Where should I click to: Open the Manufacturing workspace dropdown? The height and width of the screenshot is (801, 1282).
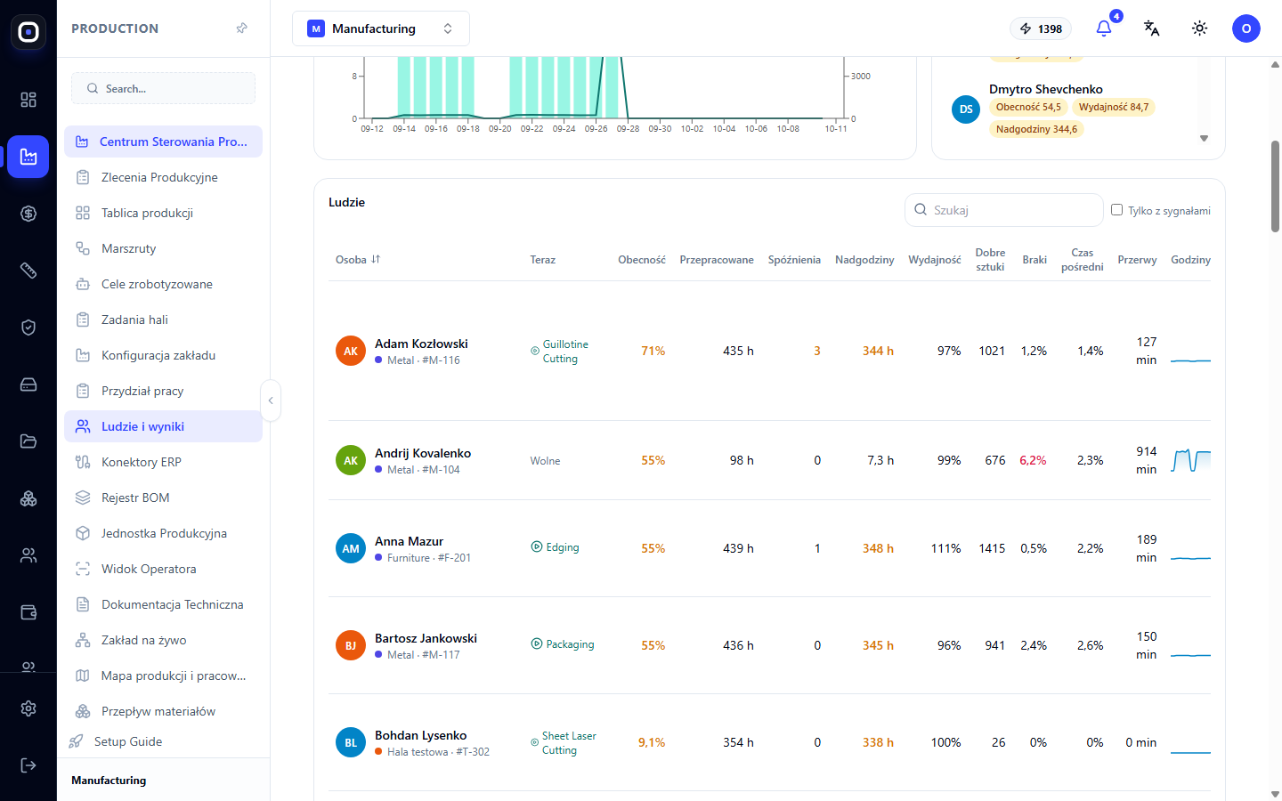381,28
